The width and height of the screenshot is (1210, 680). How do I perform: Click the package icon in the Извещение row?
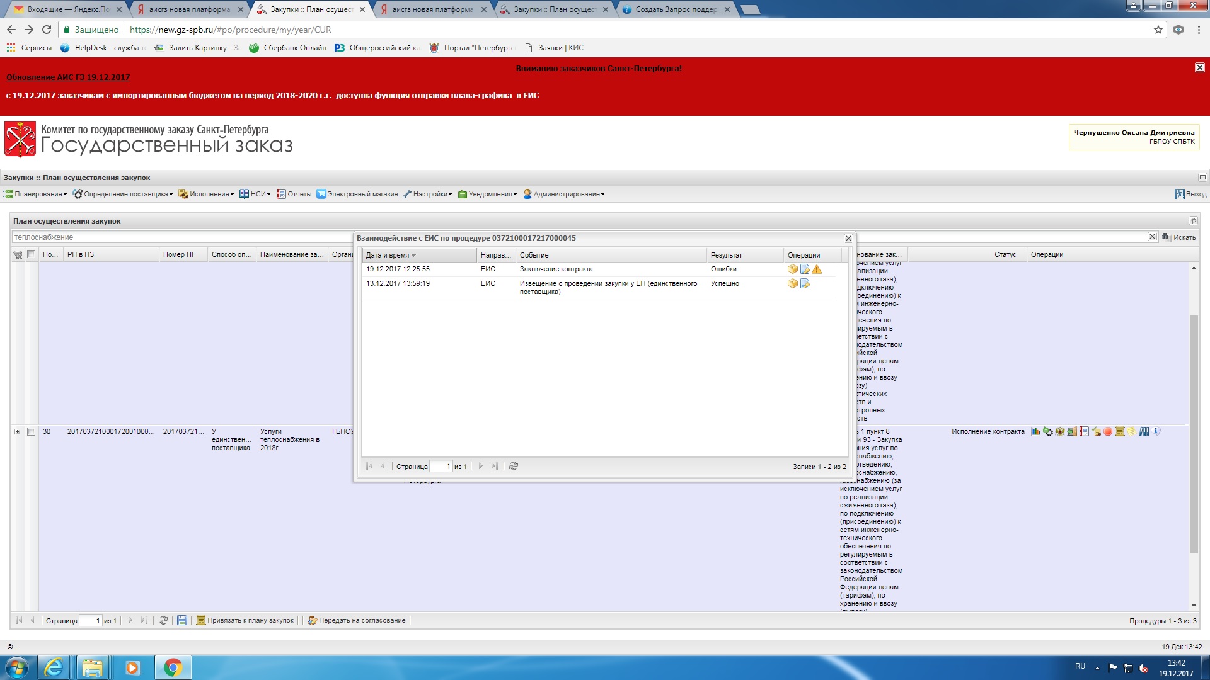click(x=792, y=284)
